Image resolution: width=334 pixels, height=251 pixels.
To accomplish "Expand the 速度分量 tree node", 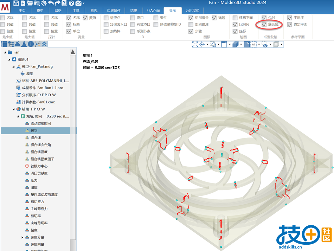I will click(x=22, y=237).
